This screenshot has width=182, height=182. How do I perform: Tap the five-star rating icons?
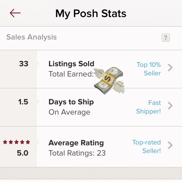point(17,142)
